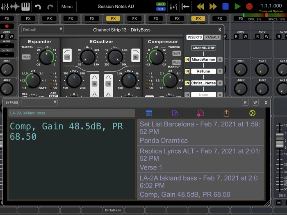Screen dimensions: 287x215
Task: Toggle the IN button for ReTune insert
Action: 187,71
